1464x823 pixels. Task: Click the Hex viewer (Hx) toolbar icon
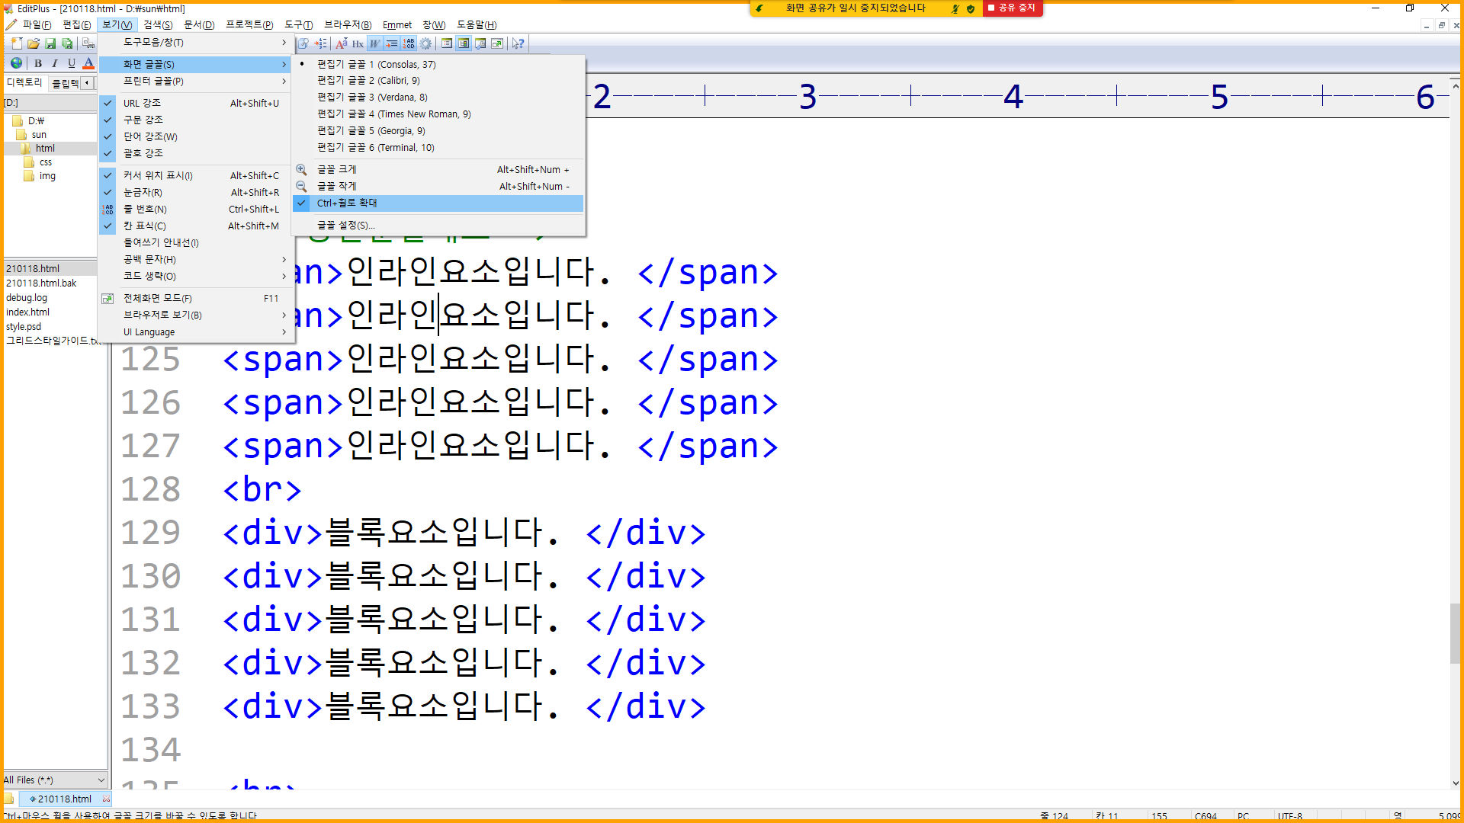358,43
